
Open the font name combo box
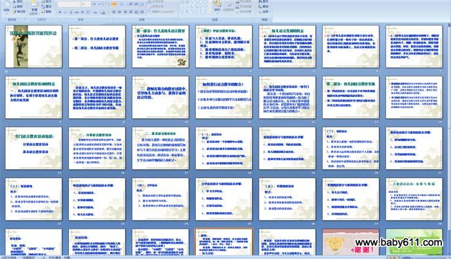point(69,4)
